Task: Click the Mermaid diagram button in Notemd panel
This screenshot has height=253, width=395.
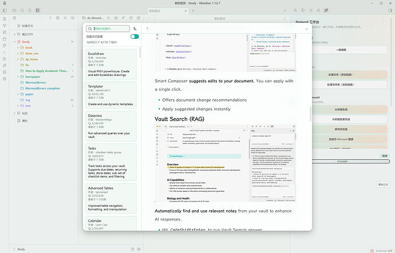Action: 349,139
